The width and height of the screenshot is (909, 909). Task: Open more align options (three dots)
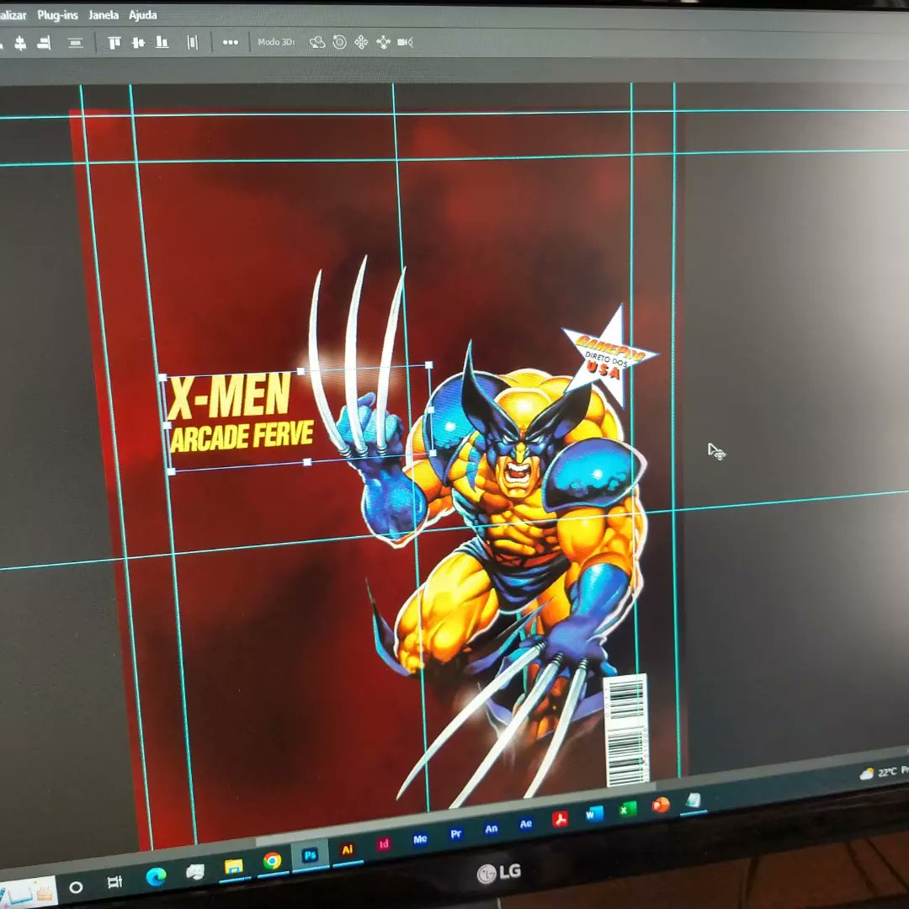pyautogui.click(x=230, y=42)
